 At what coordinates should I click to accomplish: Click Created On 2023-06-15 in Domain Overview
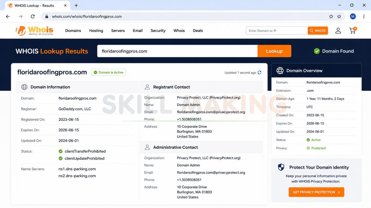tap(315, 115)
